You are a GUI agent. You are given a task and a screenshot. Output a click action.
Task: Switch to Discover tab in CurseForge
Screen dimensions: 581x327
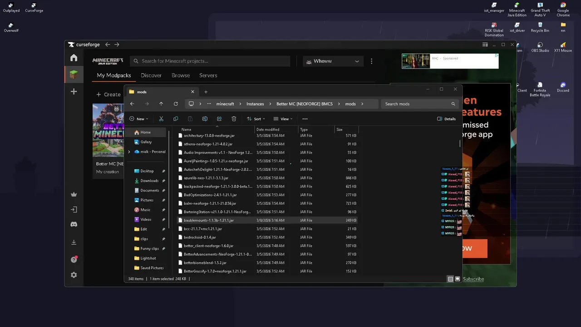click(151, 75)
